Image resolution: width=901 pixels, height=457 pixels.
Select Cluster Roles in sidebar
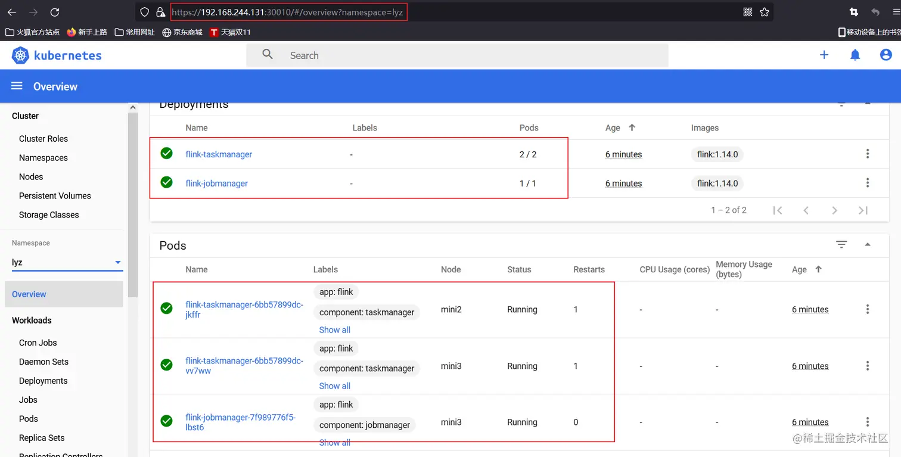coord(44,138)
